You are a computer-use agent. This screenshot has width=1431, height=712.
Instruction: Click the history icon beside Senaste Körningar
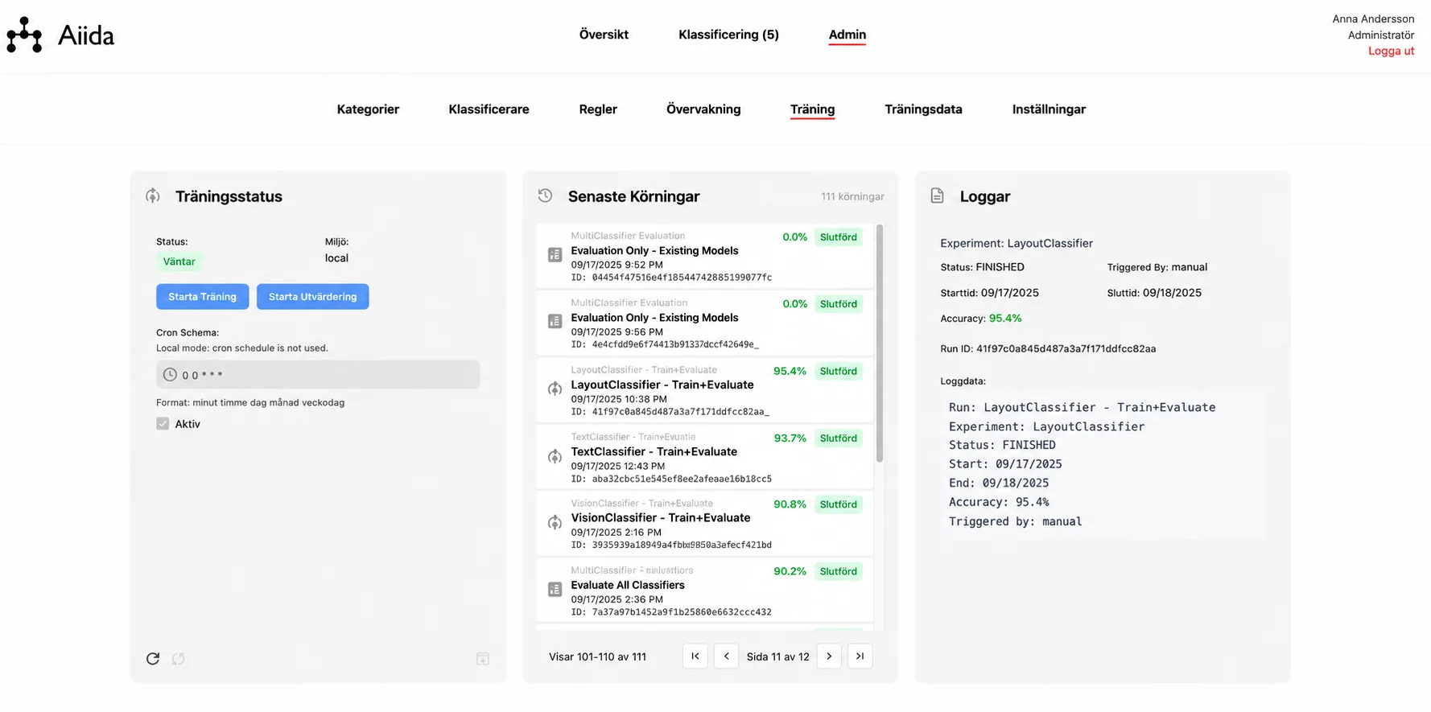545,195
